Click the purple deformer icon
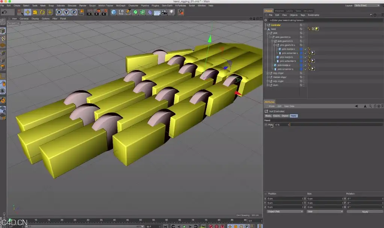This screenshot has height=228, width=384. pyautogui.click(x=150, y=12)
